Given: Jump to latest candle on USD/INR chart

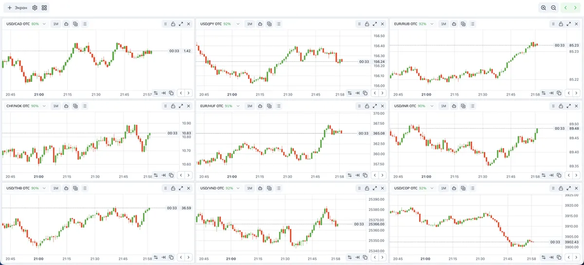Looking at the screenshot, I should 551,175.
